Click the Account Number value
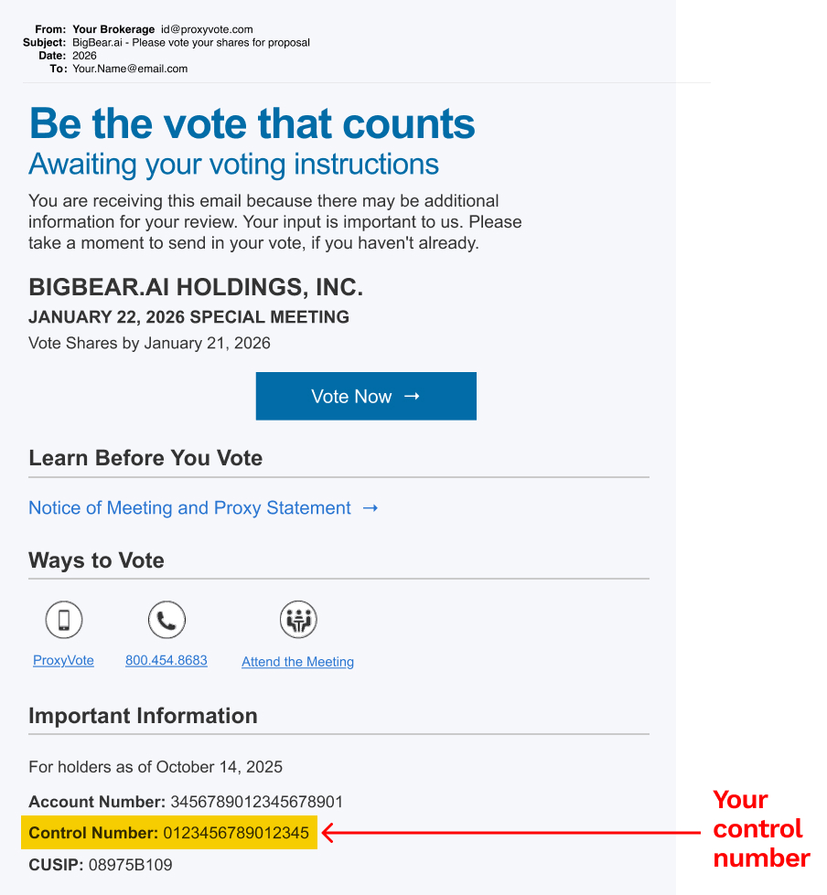827x895 pixels. tap(256, 802)
